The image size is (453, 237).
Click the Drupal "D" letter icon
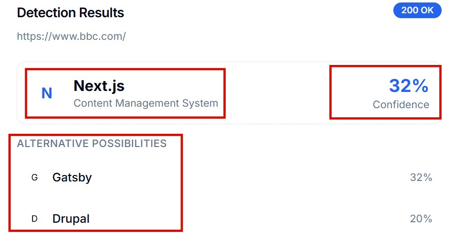[x=35, y=219]
